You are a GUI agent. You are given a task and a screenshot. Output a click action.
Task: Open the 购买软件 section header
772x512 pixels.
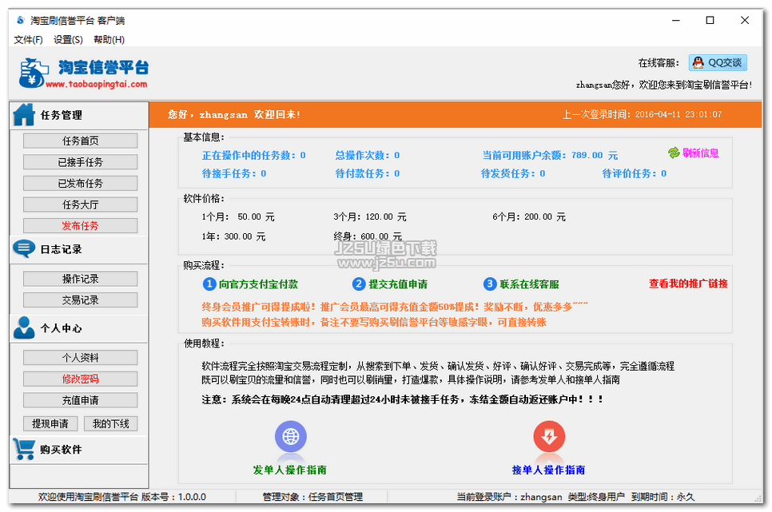pos(79,450)
